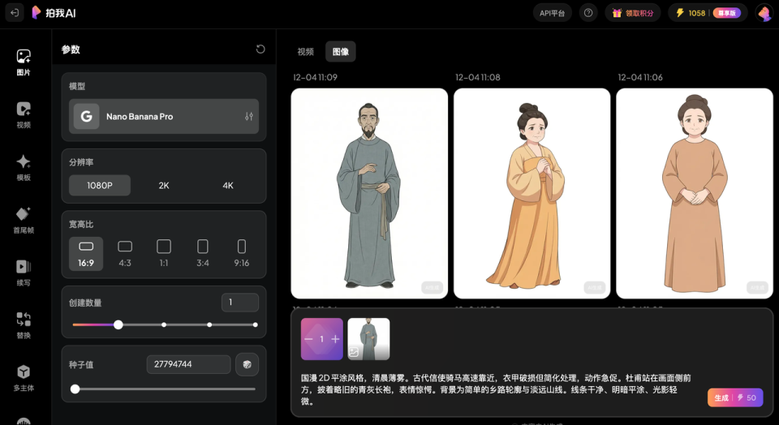Viewport: 779px width, 425px height.
Task: Open the 图片 image sidebar tool
Action: (x=24, y=62)
